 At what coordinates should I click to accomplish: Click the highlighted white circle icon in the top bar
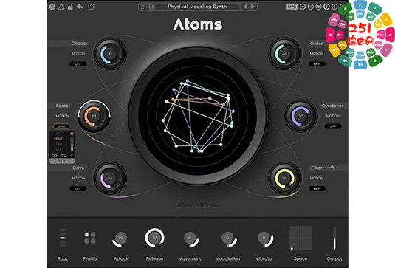coord(326,7)
